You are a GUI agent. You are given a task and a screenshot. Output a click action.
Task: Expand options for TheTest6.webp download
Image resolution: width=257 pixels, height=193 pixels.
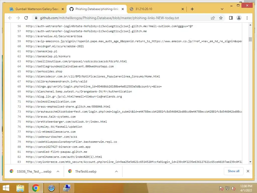coord(116,171)
